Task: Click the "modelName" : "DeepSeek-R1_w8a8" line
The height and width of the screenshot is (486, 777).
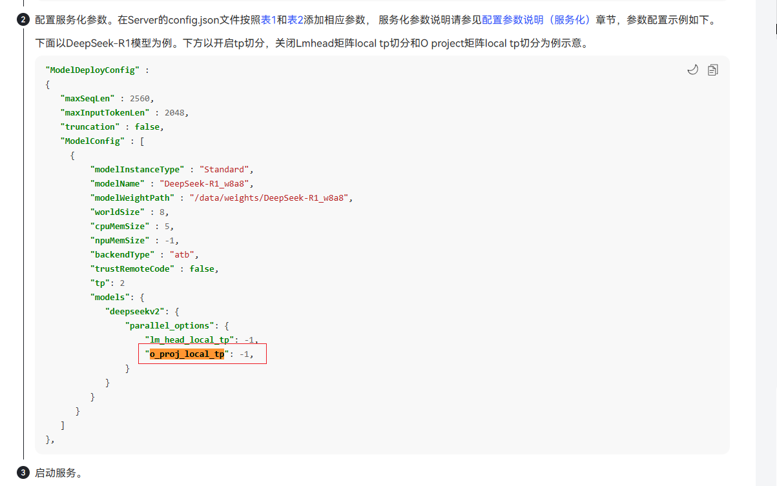Action: [172, 183]
